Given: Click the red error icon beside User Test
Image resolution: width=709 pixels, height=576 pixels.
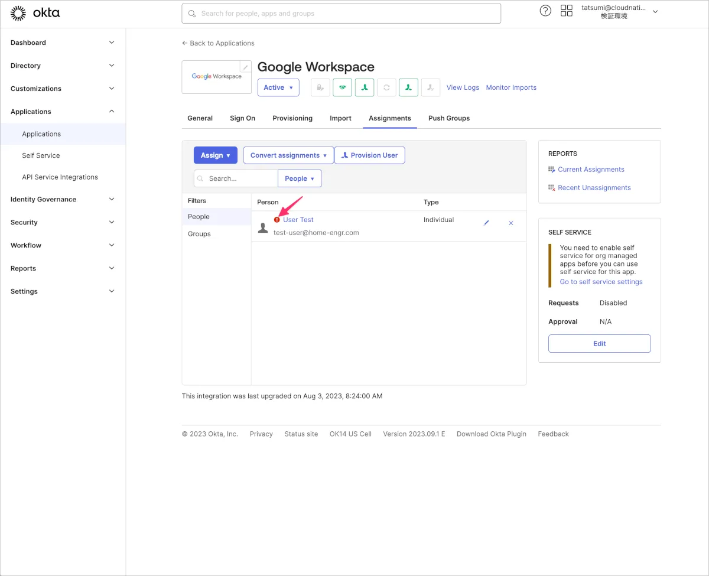Looking at the screenshot, I should pyautogui.click(x=277, y=220).
